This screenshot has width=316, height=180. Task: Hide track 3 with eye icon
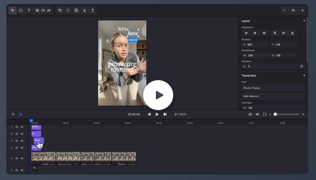tap(17, 158)
